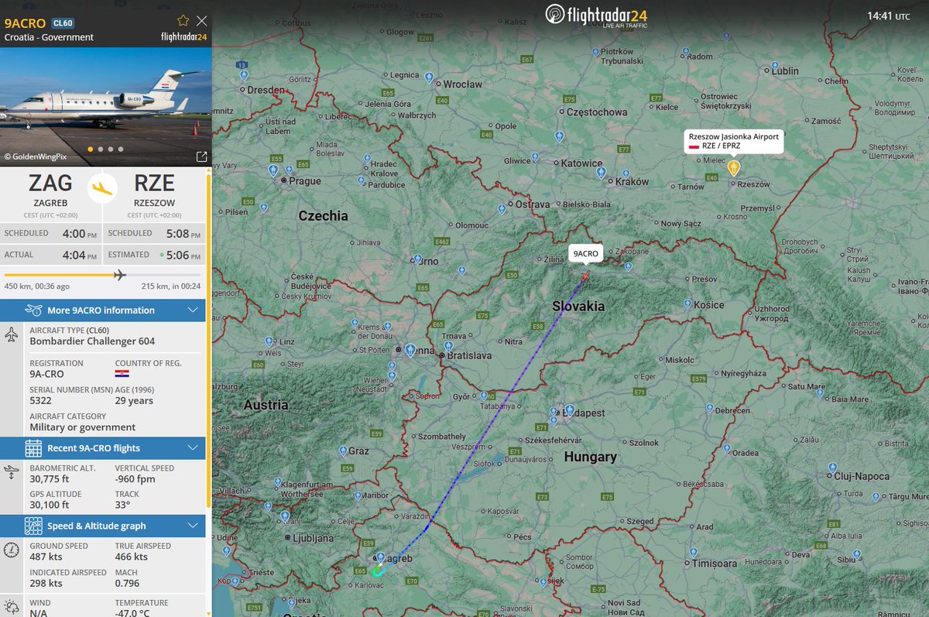This screenshot has height=617, width=929.
Task: Click the flightradar24 logo above the map
Action: point(596,15)
